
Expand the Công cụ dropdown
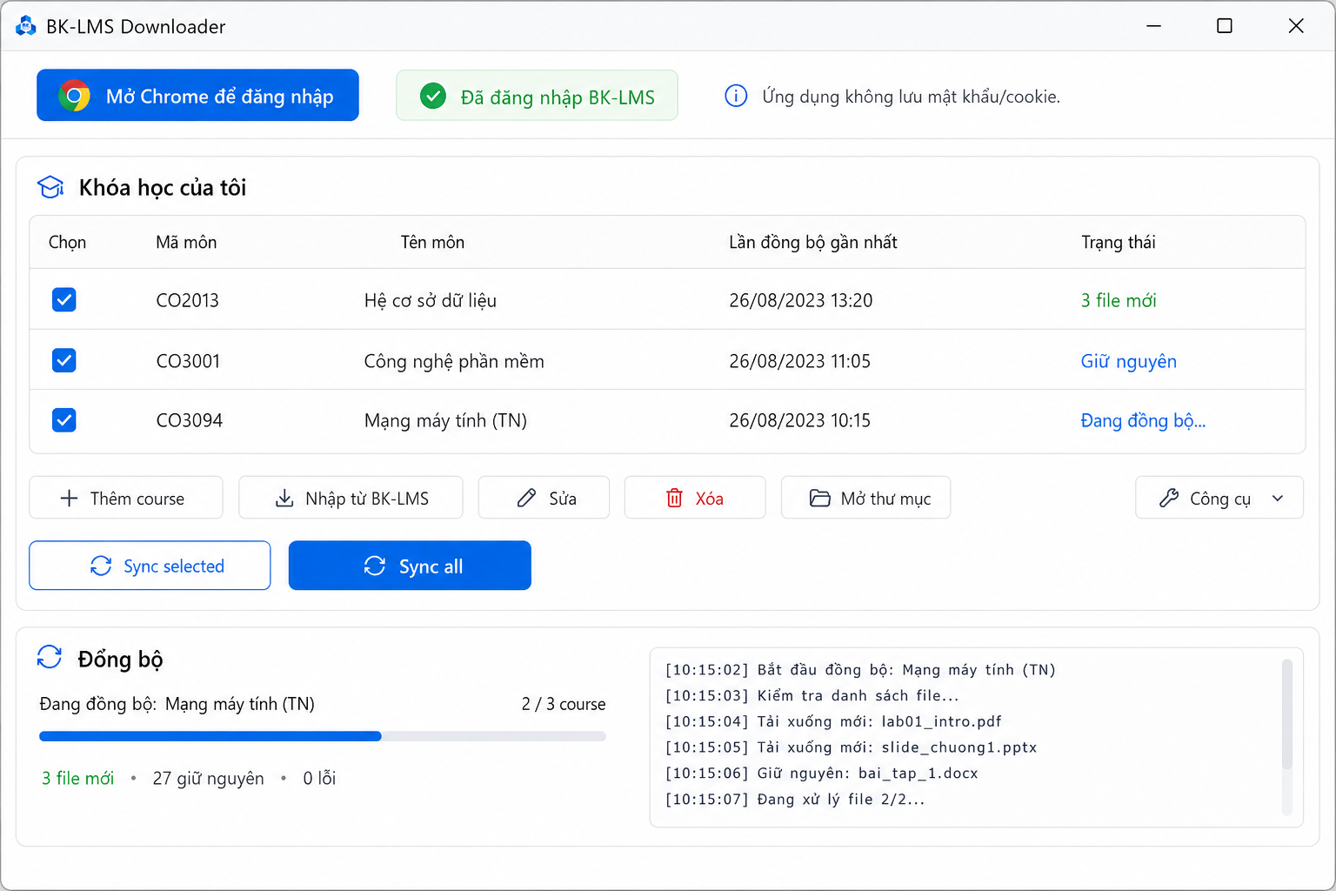point(1219,498)
